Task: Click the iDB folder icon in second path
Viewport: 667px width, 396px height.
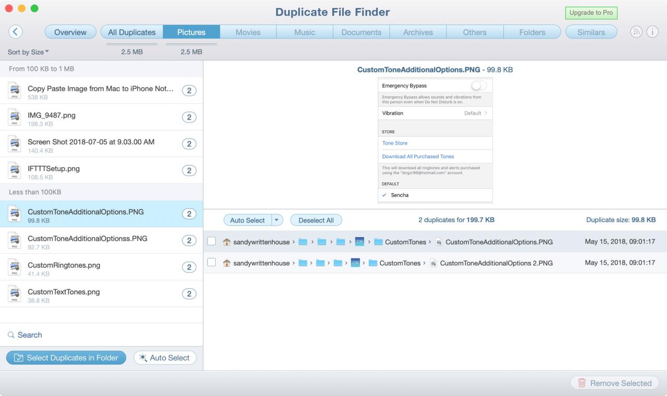Action: point(355,263)
